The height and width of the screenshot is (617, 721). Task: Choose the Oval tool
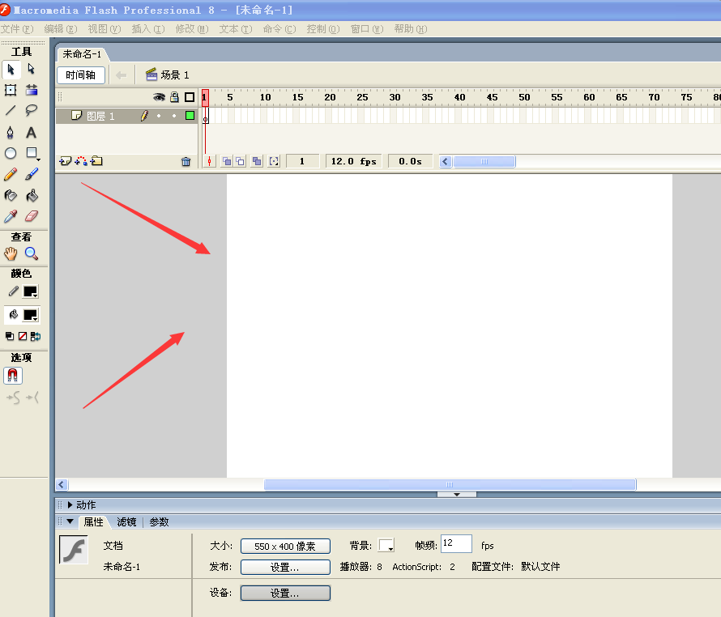pos(11,153)
